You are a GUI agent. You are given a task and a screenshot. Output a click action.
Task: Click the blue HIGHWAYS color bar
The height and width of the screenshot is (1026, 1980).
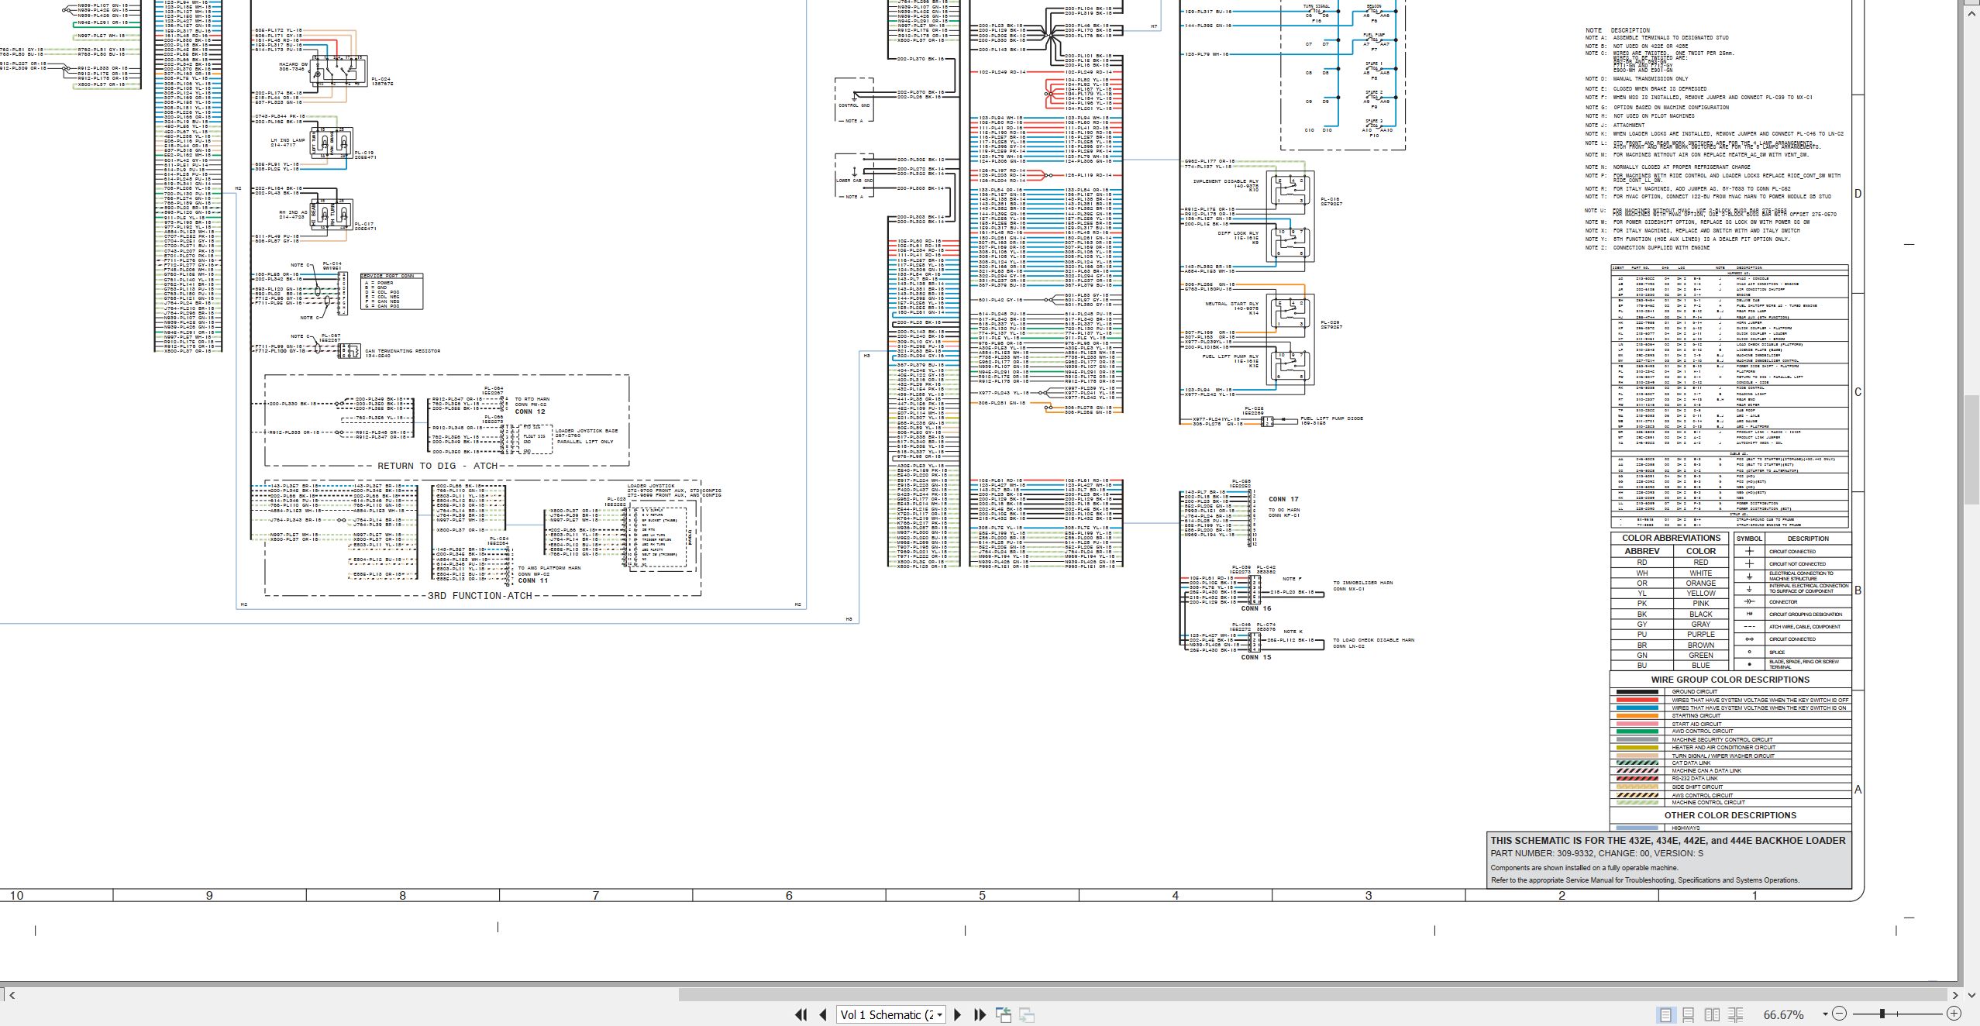tap(1637, 828)
